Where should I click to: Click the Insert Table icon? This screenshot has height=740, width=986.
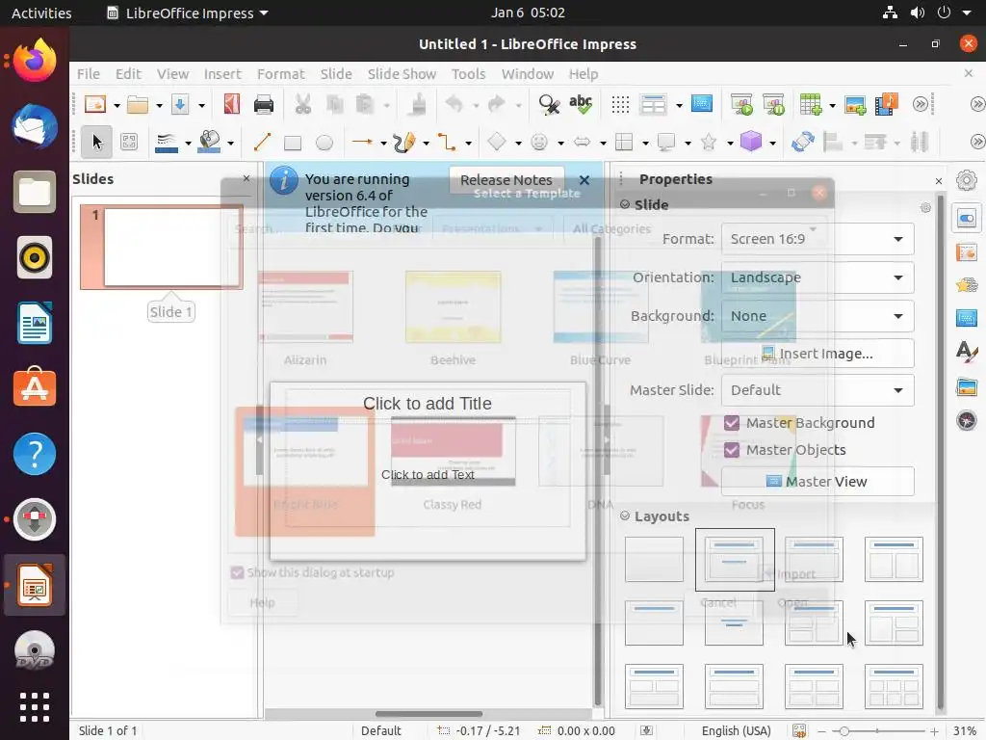(x=810, y=104)
